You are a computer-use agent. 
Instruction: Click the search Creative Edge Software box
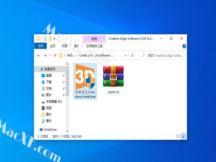[161, 55]
